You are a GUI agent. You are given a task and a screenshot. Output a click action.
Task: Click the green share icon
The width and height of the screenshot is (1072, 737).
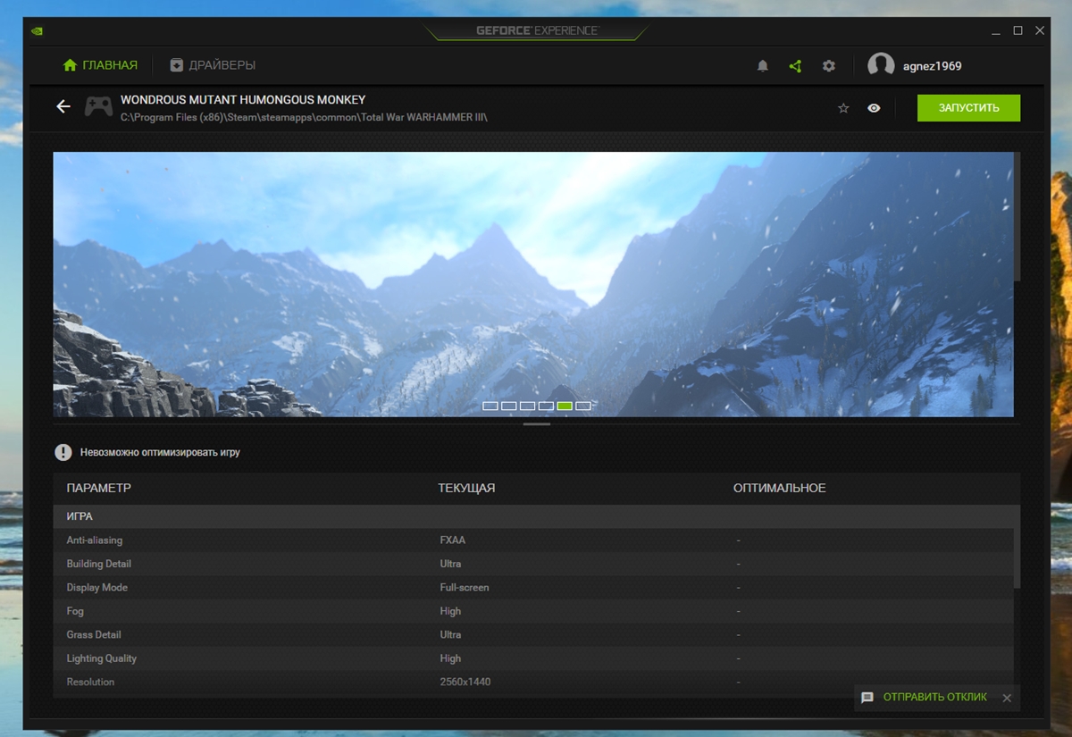coord(795,66)
